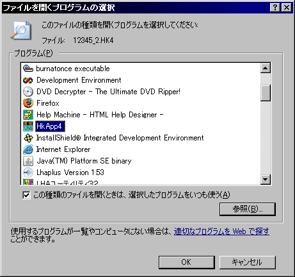This screenshot has height=277, width=295.
Task: Pick the Help Machine icon
Action: 28,115
